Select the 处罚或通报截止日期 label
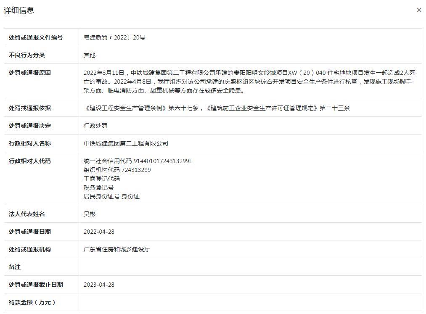Screen dimensions: 426x314 pyautogui.click(x=36, y=285)
